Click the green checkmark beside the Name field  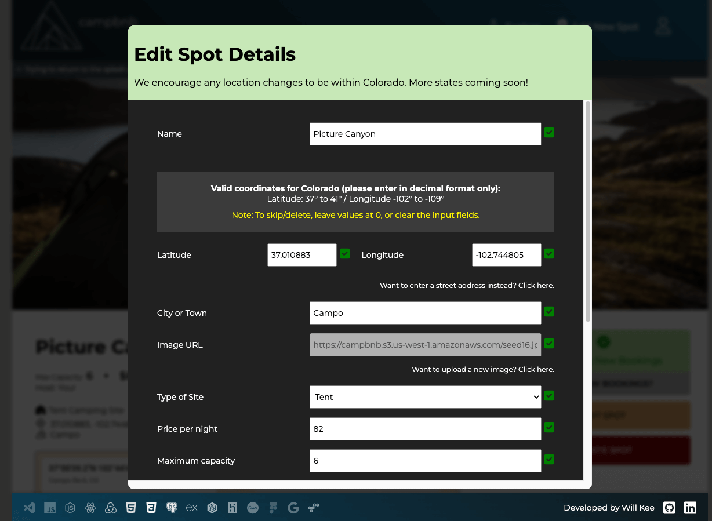tap(549, 133)
